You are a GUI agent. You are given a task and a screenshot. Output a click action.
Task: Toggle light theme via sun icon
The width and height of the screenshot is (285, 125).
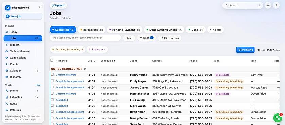268,5
